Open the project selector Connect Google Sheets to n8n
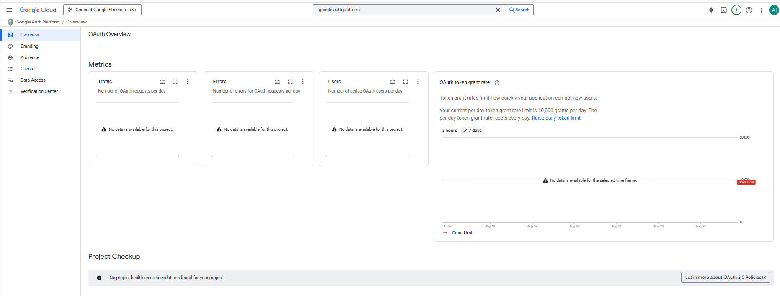 coord(102,10)
